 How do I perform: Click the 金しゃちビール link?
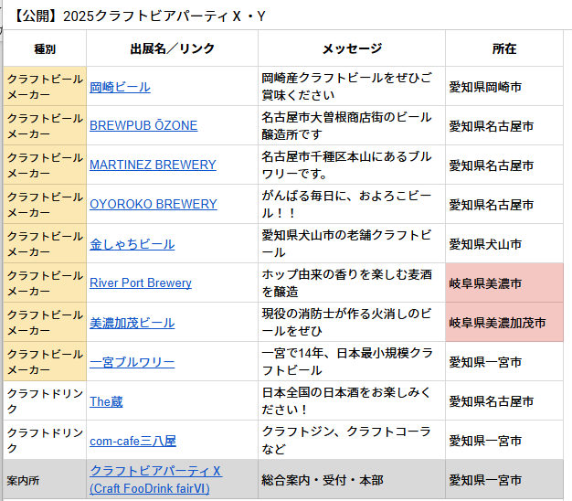tap(132, 244)
